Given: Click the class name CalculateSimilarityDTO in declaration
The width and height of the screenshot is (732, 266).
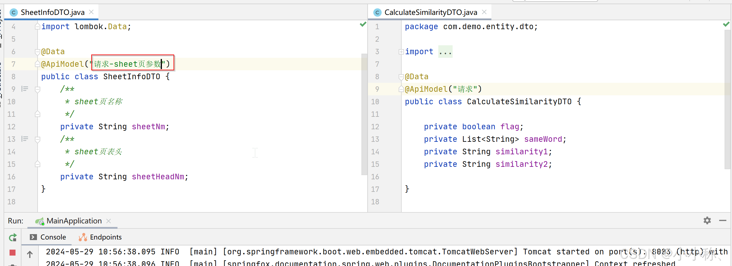Looking at the screenshot, I should tap(519, 102).
